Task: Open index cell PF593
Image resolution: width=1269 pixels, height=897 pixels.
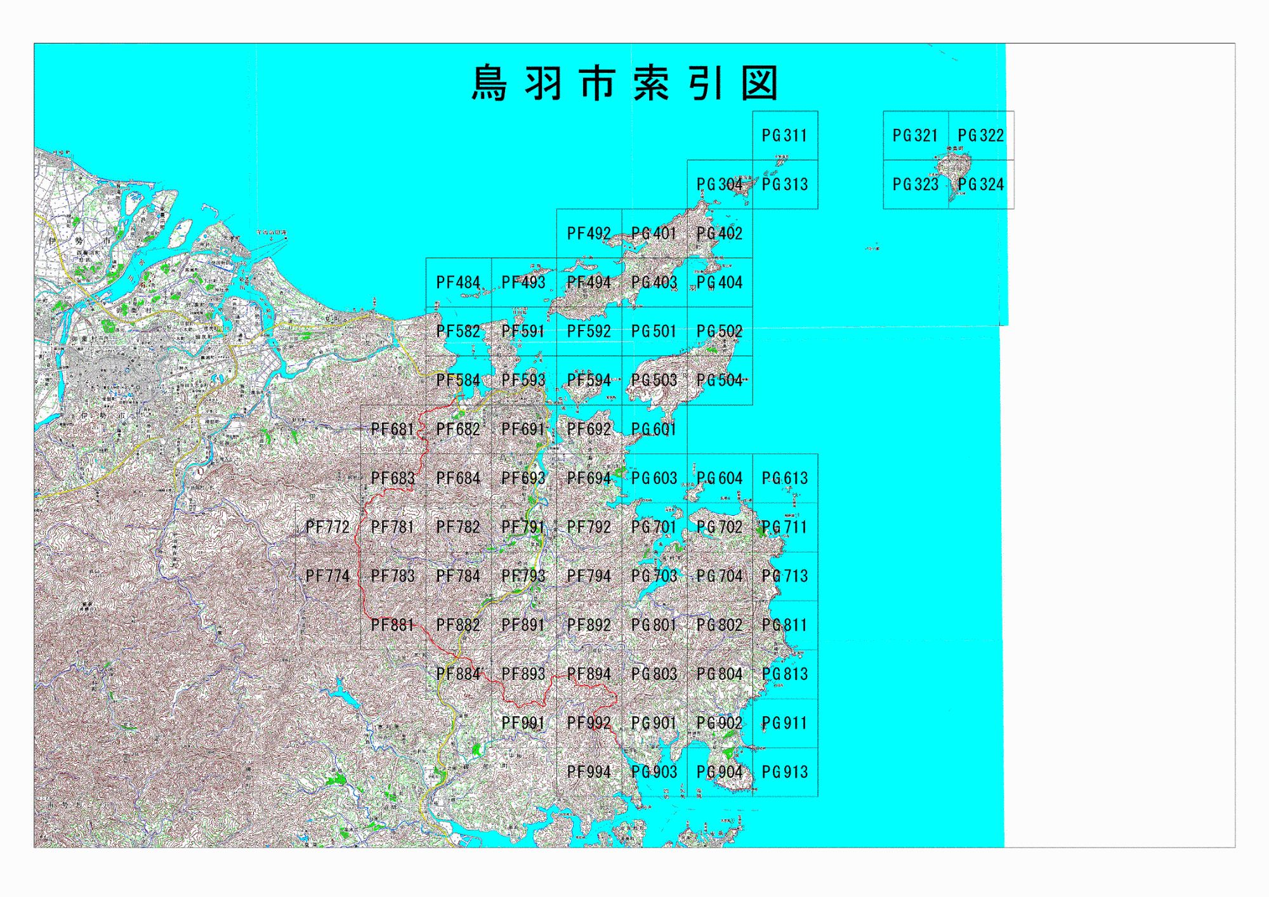Action: [x=523, y=380]
